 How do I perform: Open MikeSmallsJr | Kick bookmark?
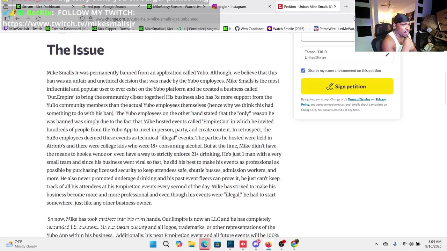pos(156,29)
